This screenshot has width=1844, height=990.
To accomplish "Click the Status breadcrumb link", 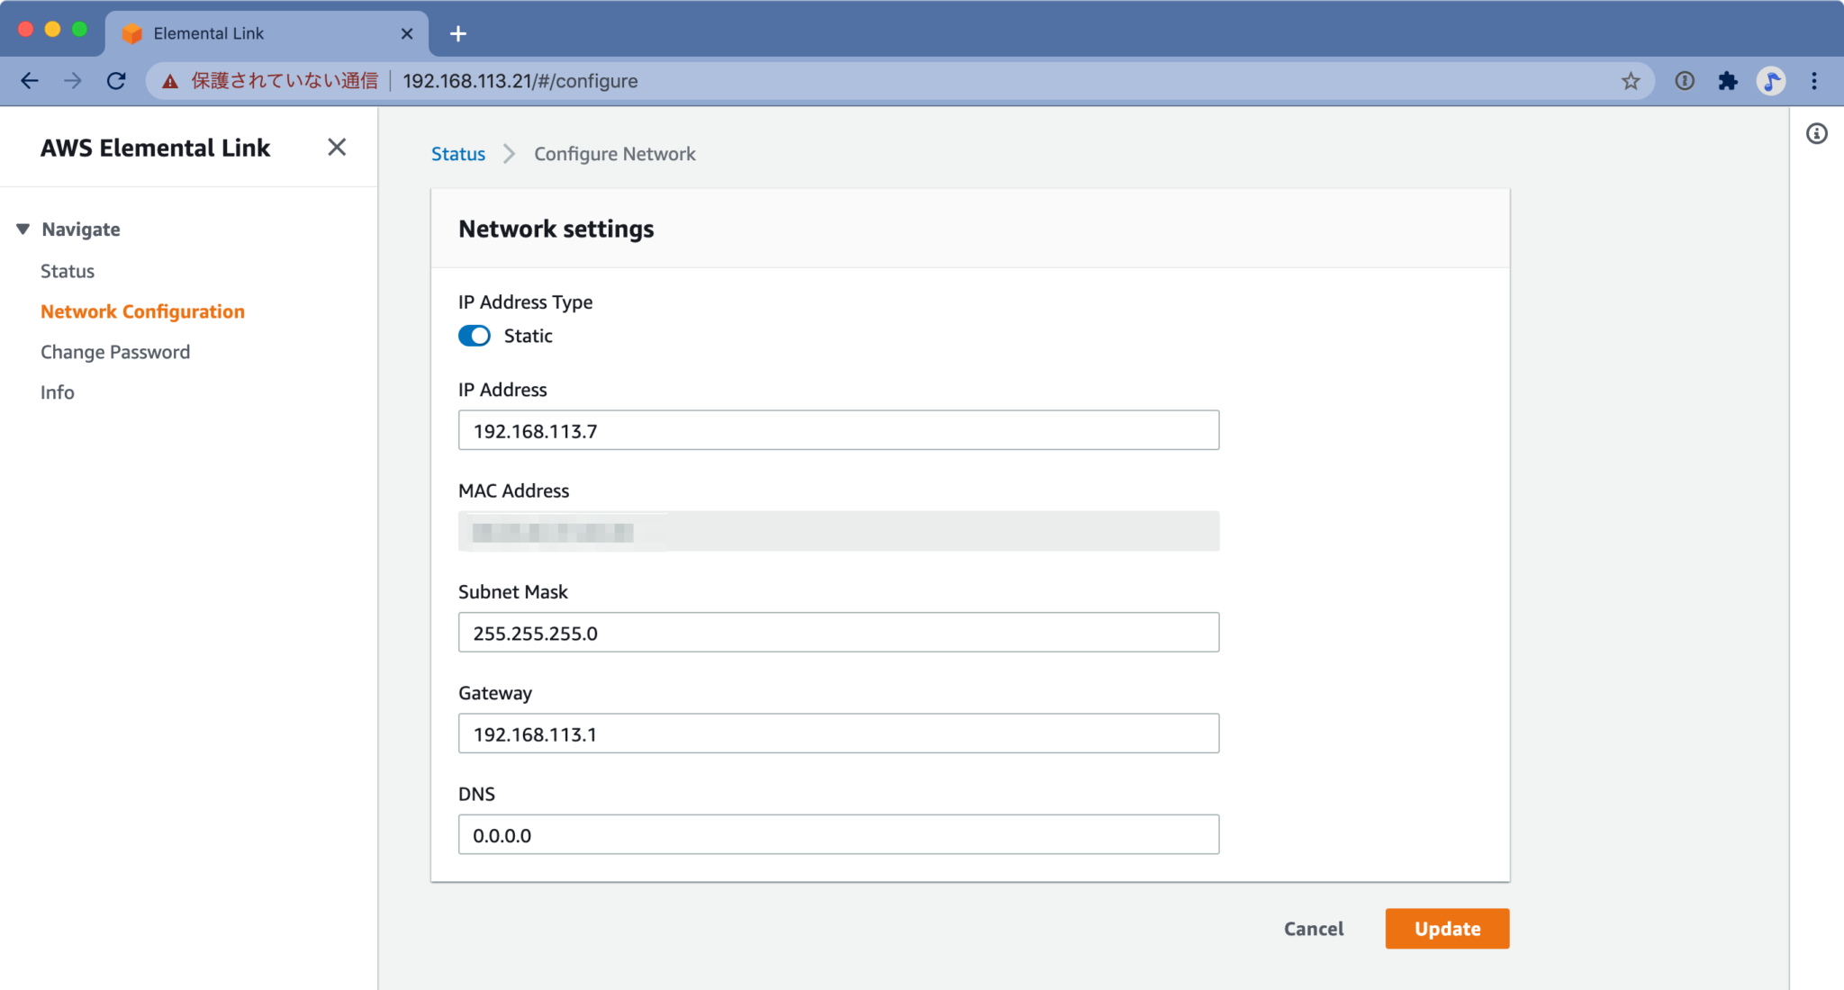I will pos(457,153).
